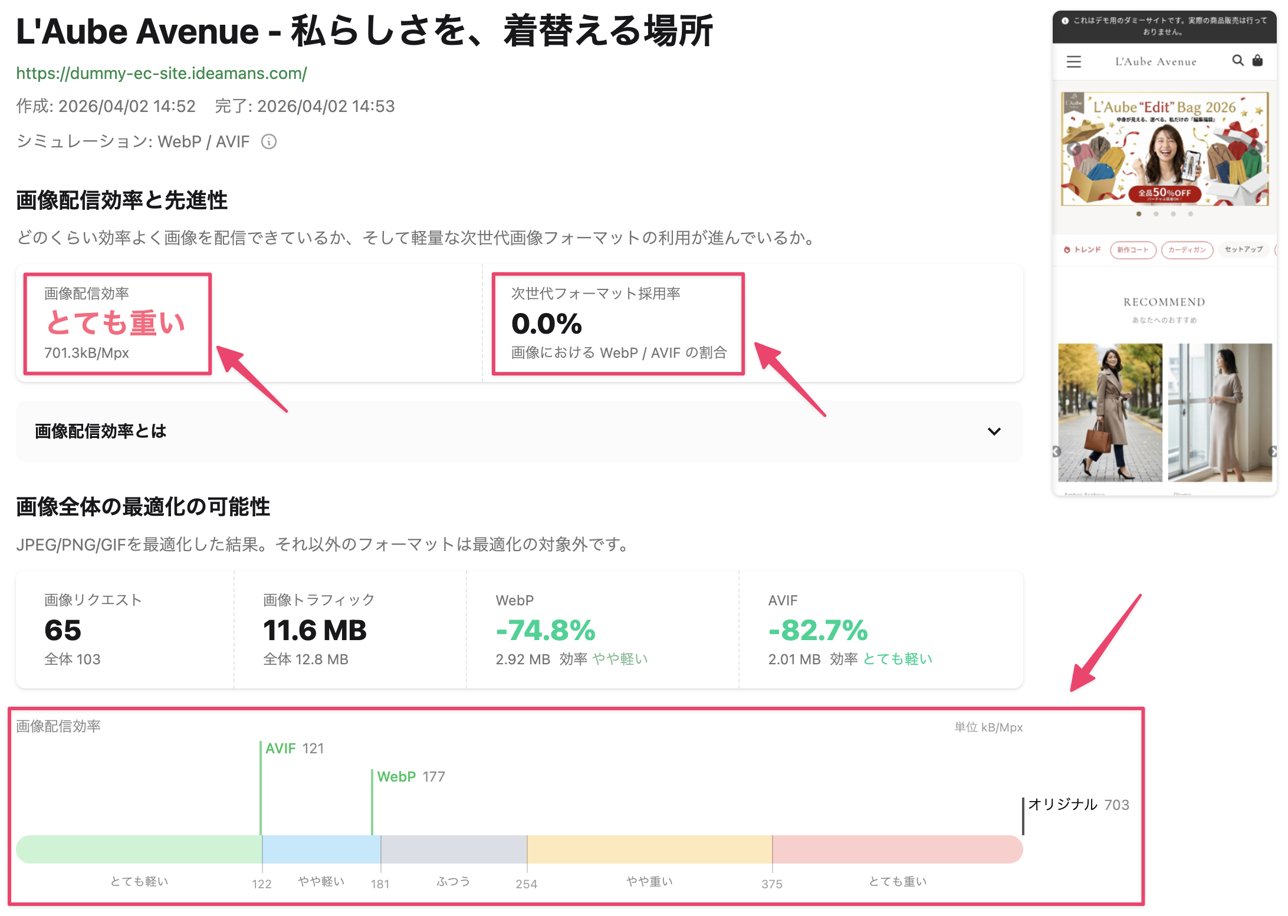Image resolution: width=1288 pixels, height=916 pixels.
Task: Click the L'Aube Avenue logo in the preview
Action: (x=1156, y=61)
